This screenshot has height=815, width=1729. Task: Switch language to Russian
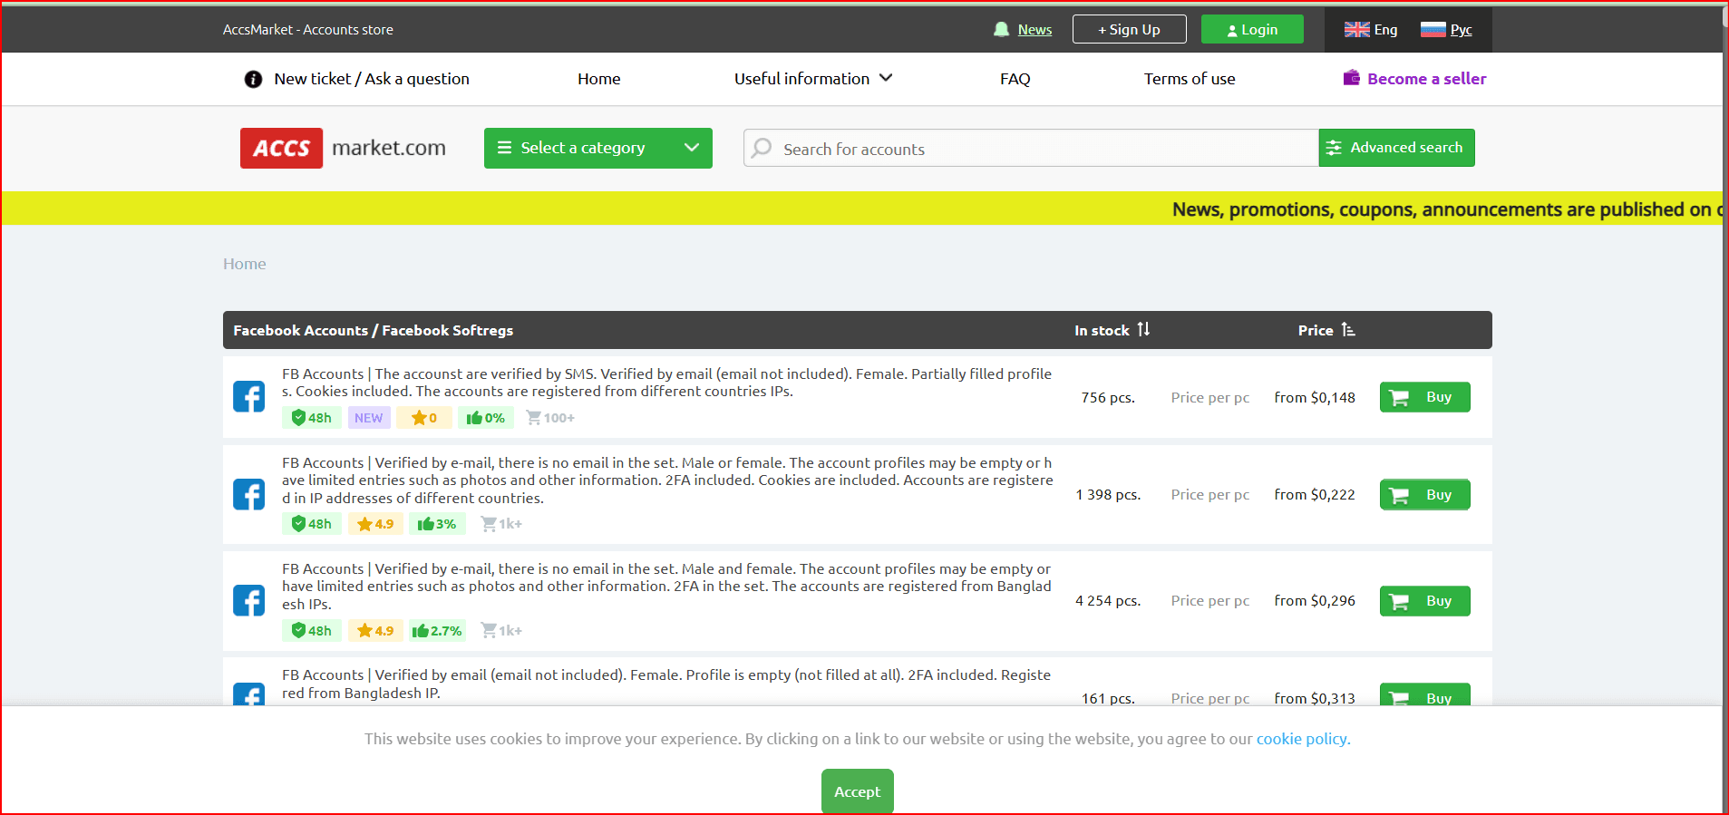click(1446, 30)
